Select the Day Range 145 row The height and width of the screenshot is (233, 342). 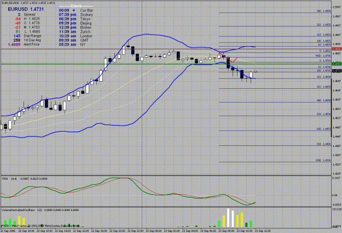click(x=27, y=36)
